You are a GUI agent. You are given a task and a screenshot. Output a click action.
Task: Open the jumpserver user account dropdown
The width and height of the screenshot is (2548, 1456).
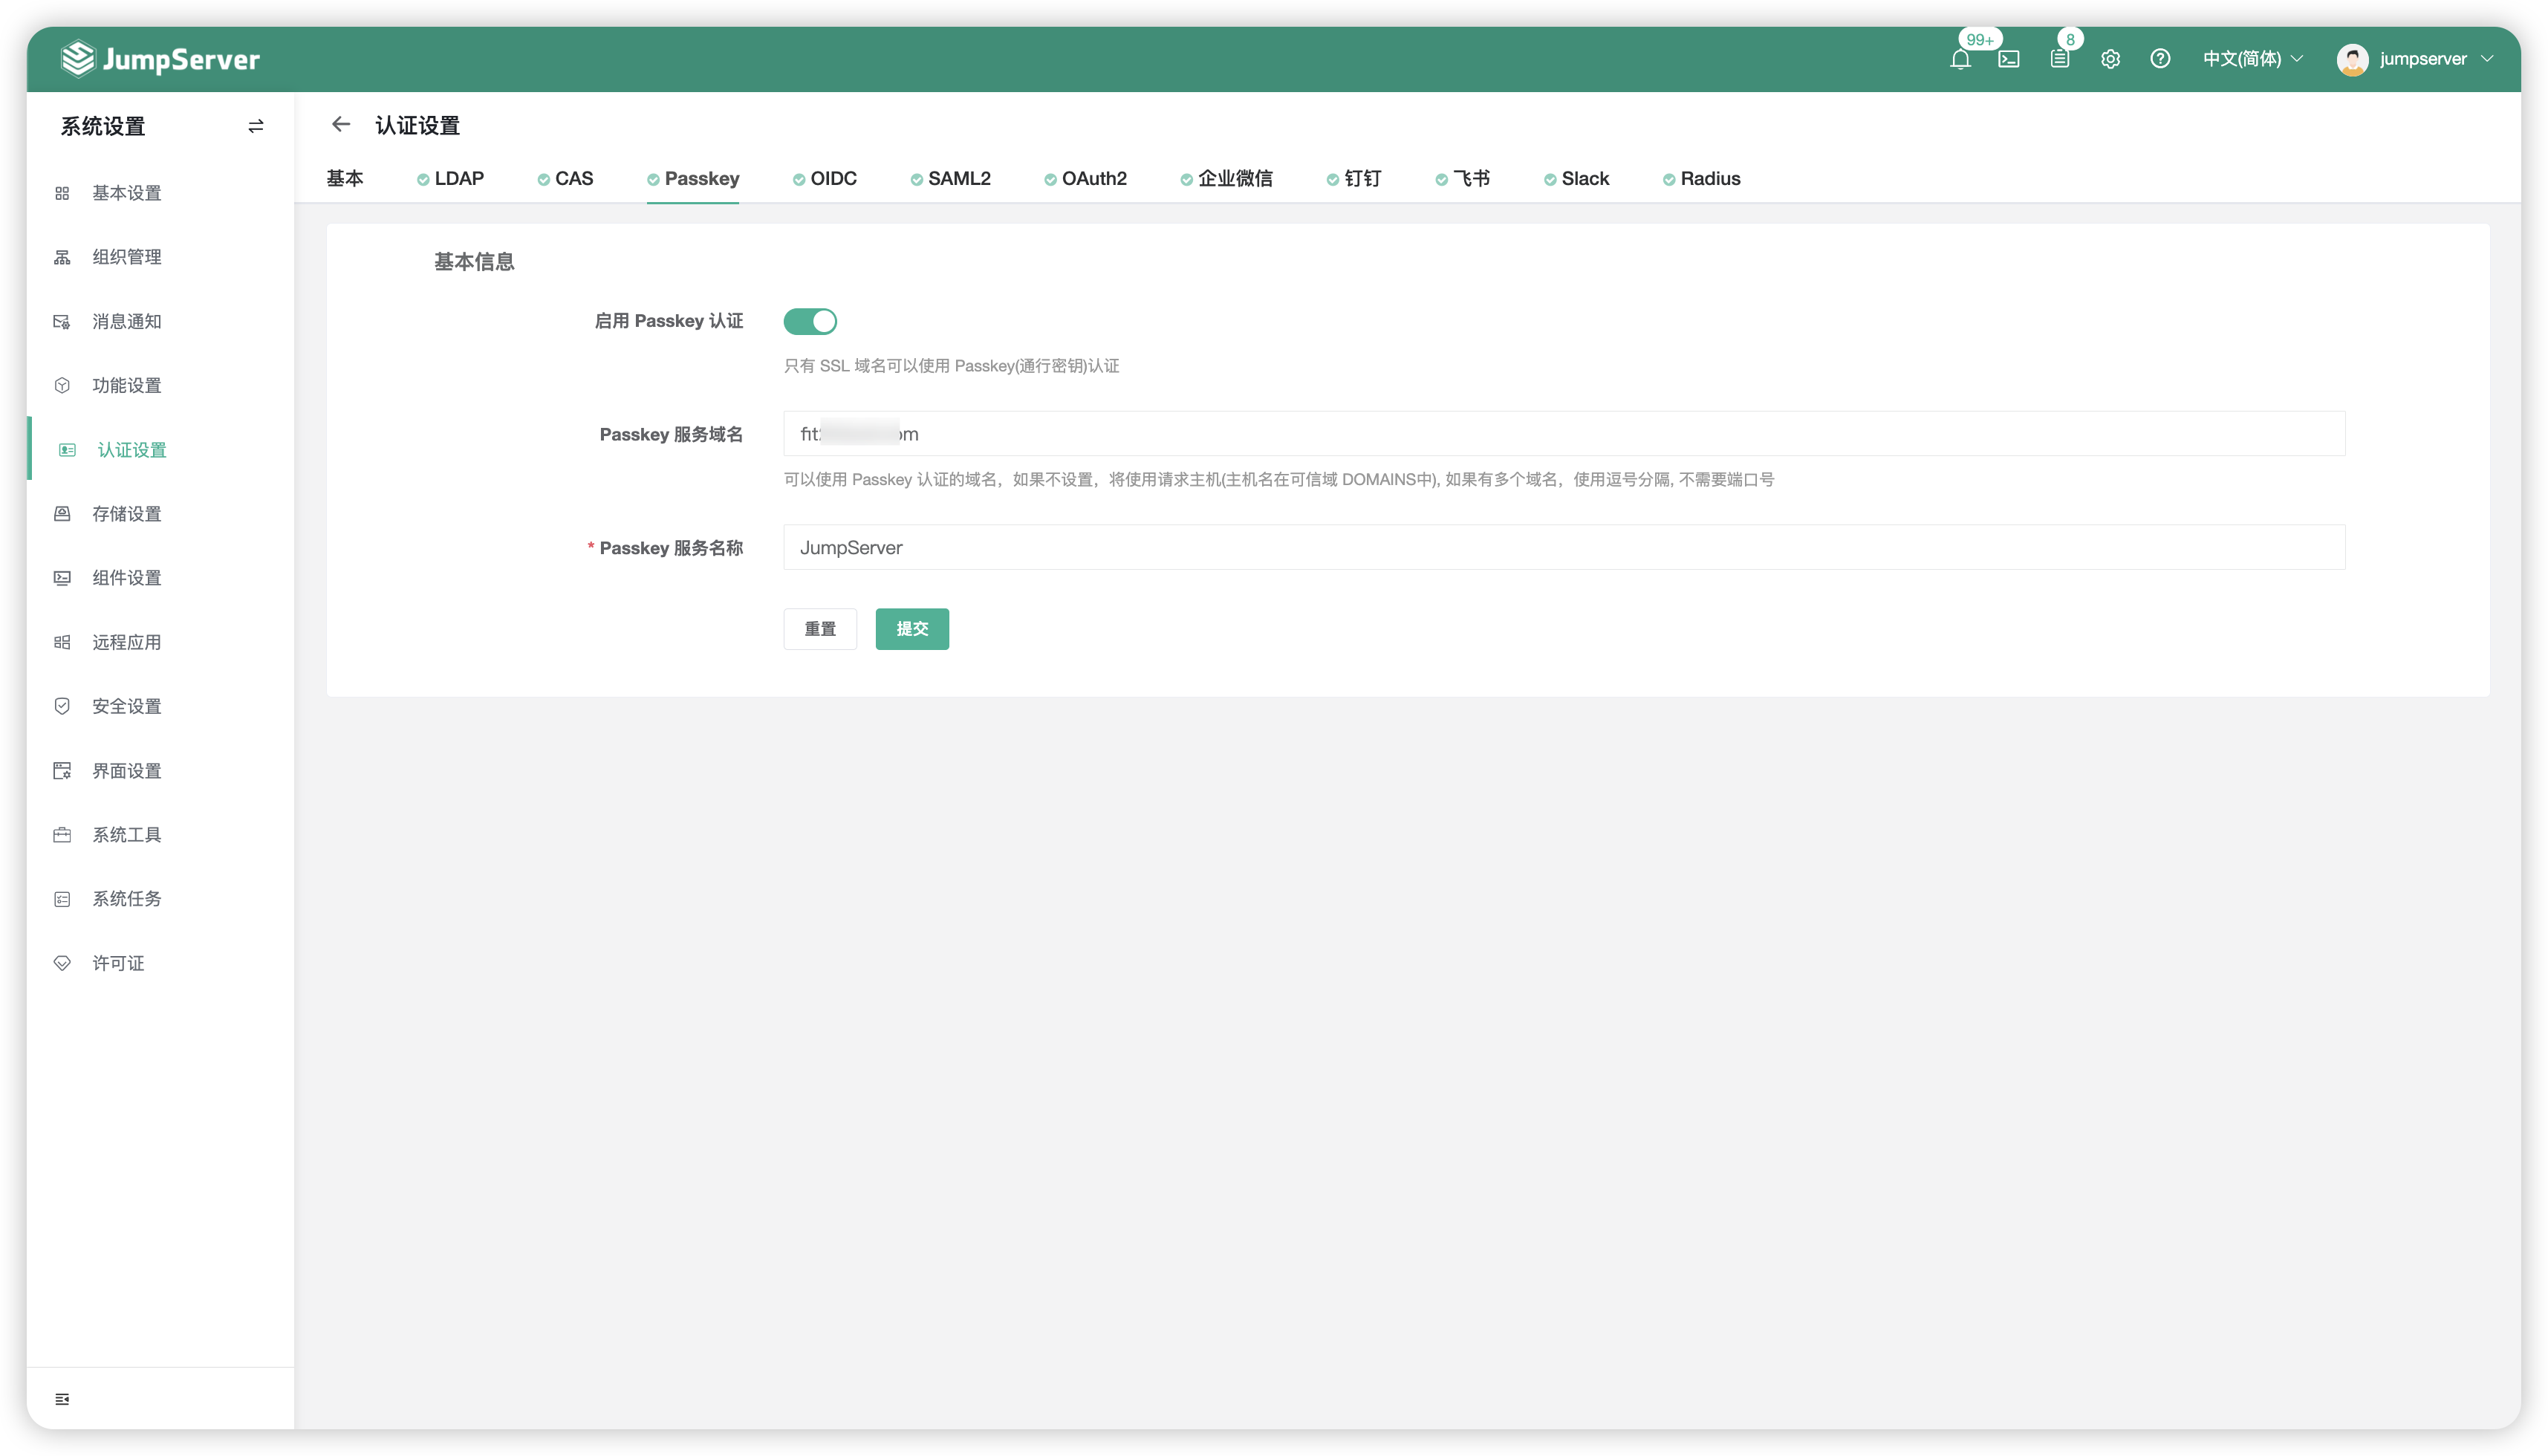coord(2415,59)
